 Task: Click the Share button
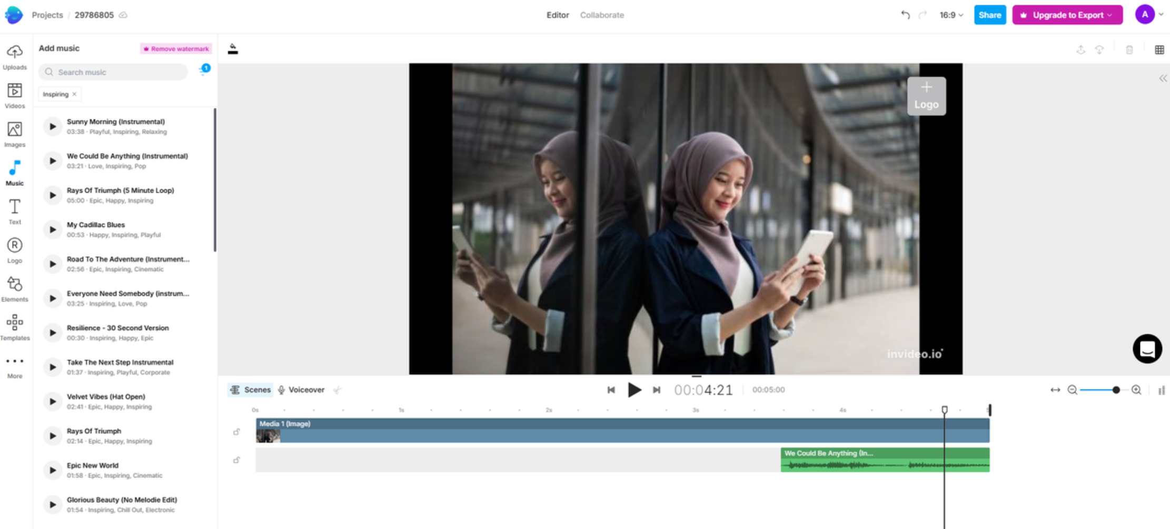click(989, 15)
